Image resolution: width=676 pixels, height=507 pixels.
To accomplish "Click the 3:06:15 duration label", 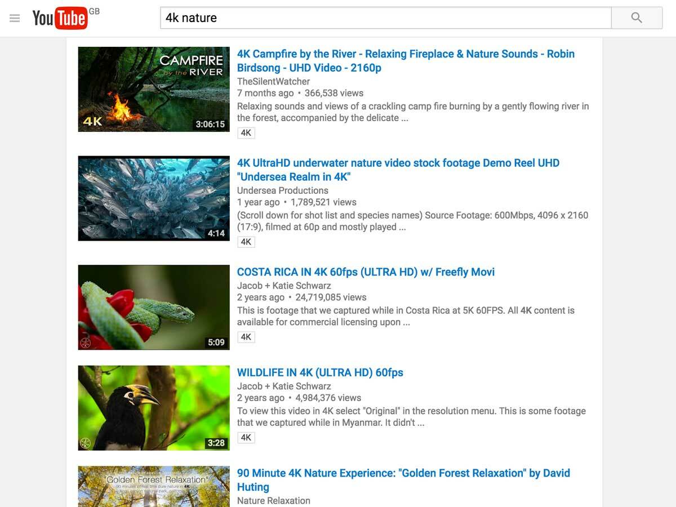I will [x=210, y=124].
